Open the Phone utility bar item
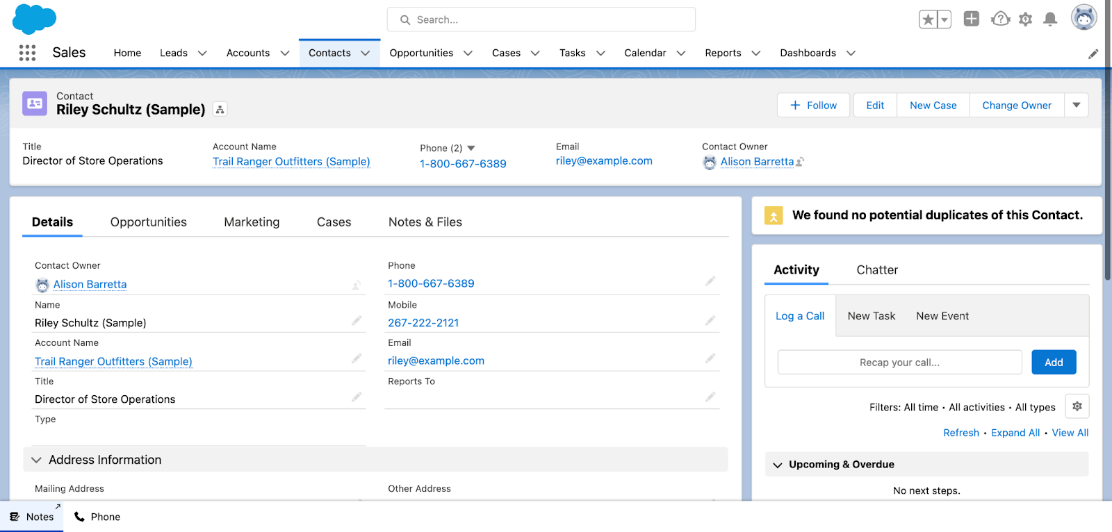1112x532 pixels. pyautogui.click(x=97, y=517)
